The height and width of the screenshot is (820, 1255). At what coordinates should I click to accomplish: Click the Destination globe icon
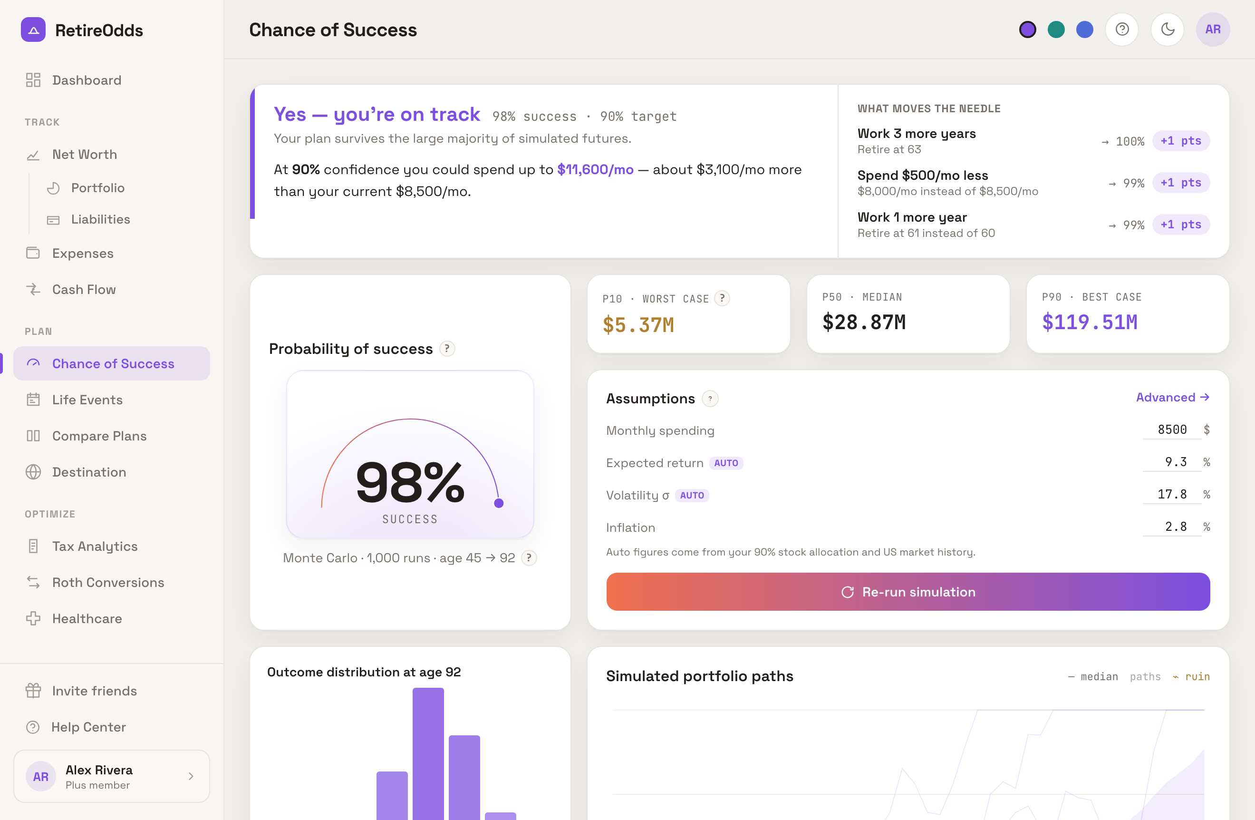click(x=33, y=472)
